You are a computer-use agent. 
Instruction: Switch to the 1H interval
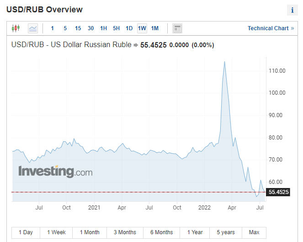click(x=104, y=28)
